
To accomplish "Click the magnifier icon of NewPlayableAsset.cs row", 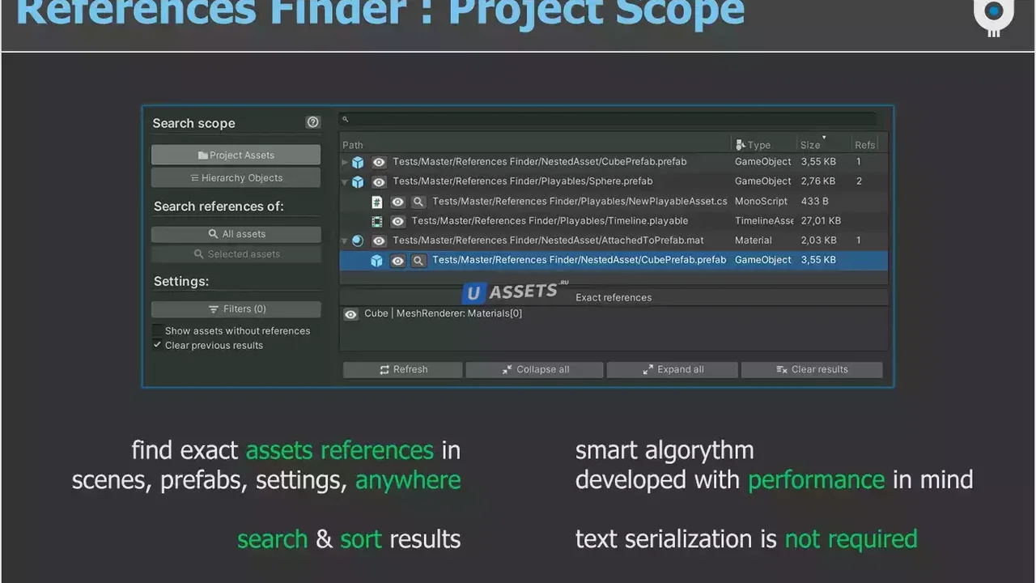I will click(x=418, y=202).
